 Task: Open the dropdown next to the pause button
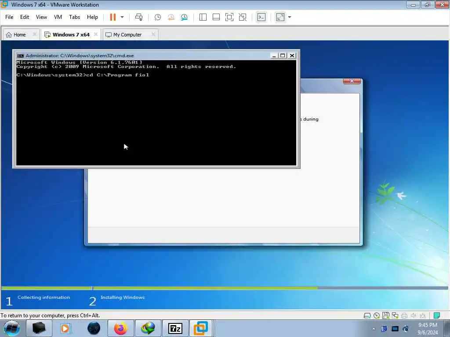pos(122,17)
